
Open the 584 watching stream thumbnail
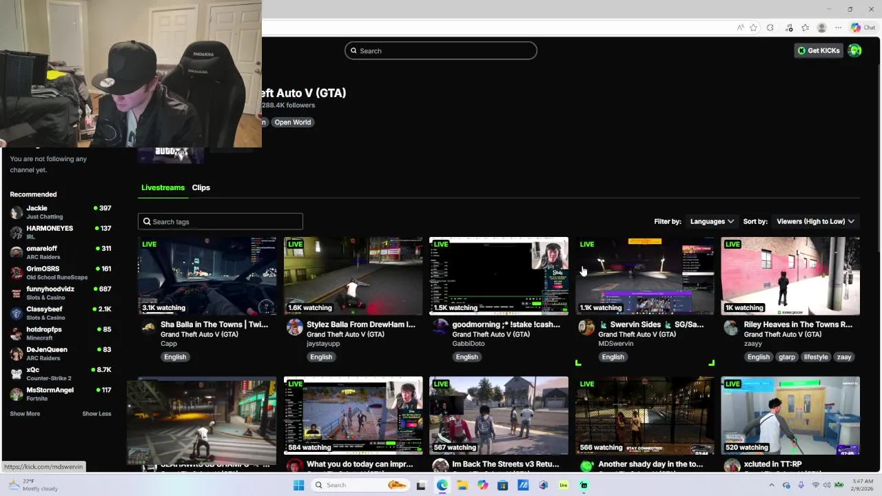pos(353,415)
